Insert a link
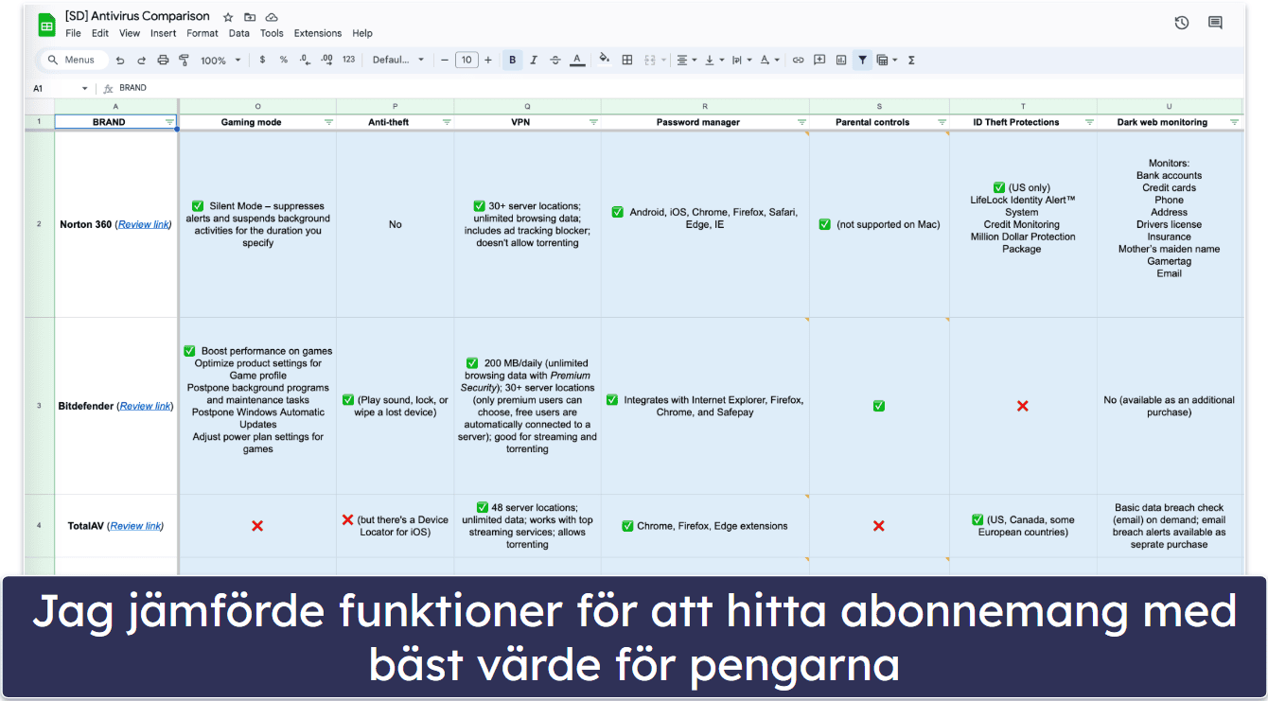1268x701 pixels. 798,60
